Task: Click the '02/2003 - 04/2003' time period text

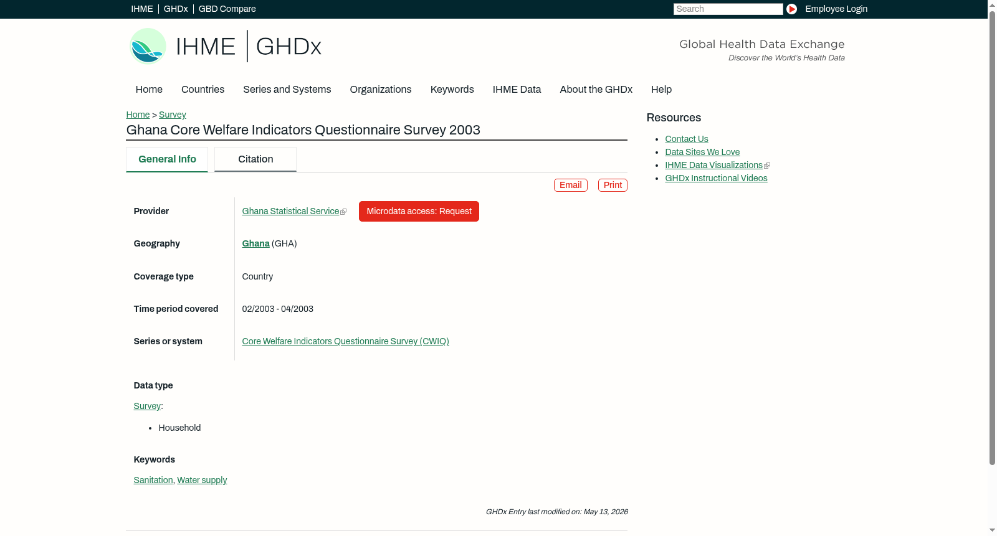Action: click(x=278, y=309)
